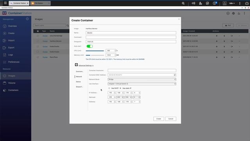The height and width of the screenshot is (141, 250).
Task: Open external devices icon in top bar
Action: click(x=207, y=3)
